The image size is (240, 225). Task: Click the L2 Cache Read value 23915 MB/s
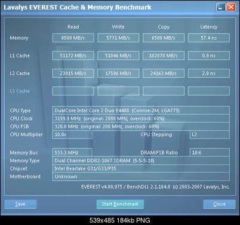pyautogui.click(x=73, y=73)
